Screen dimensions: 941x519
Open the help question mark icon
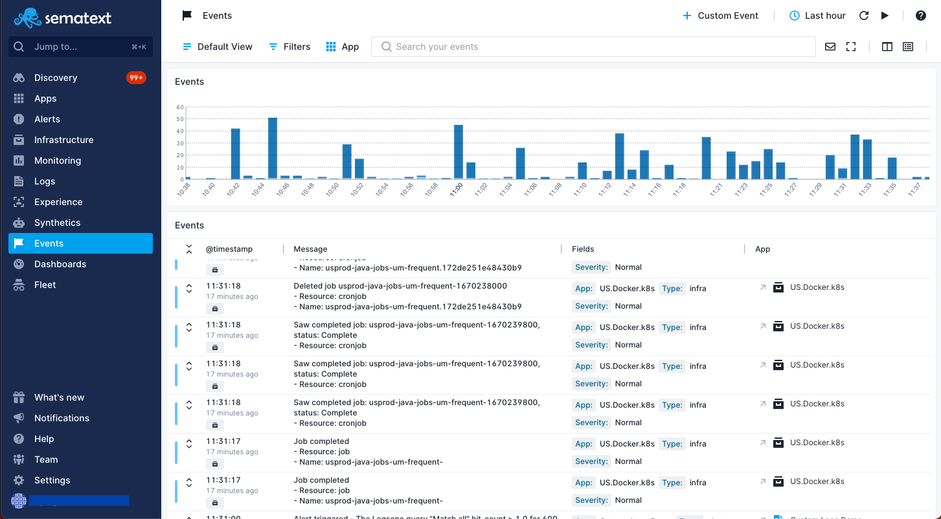coord(920,16)
